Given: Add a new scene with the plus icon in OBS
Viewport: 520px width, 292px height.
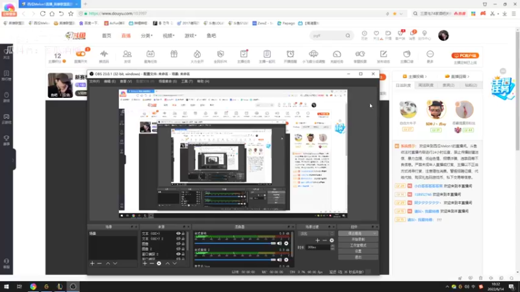Looking at the screenshot, I should tap(92, 263).
